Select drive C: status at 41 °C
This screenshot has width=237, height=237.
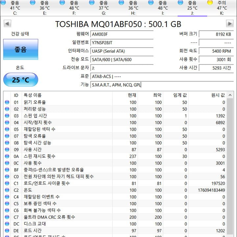pyautogui.click(x=15, y=8)
